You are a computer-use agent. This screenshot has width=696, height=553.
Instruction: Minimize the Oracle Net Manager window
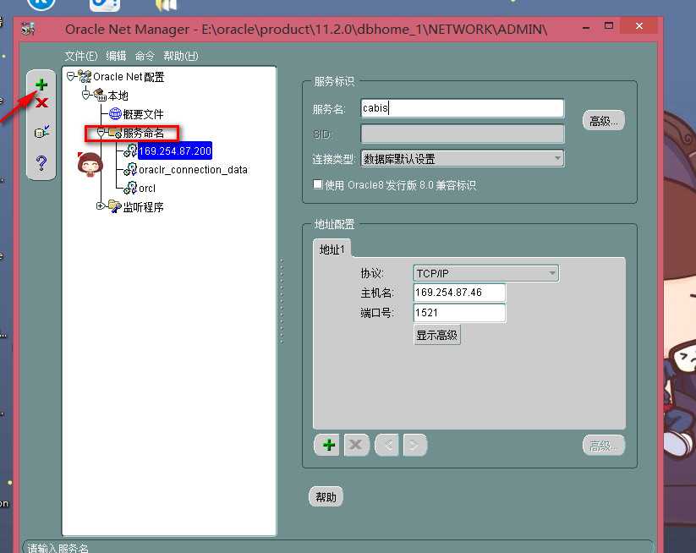pos(586,26)
